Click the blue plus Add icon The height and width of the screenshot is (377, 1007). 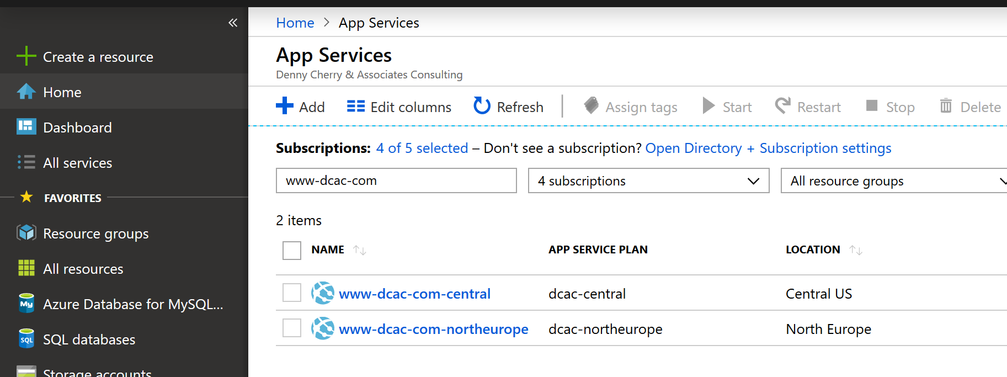point(285,105)
